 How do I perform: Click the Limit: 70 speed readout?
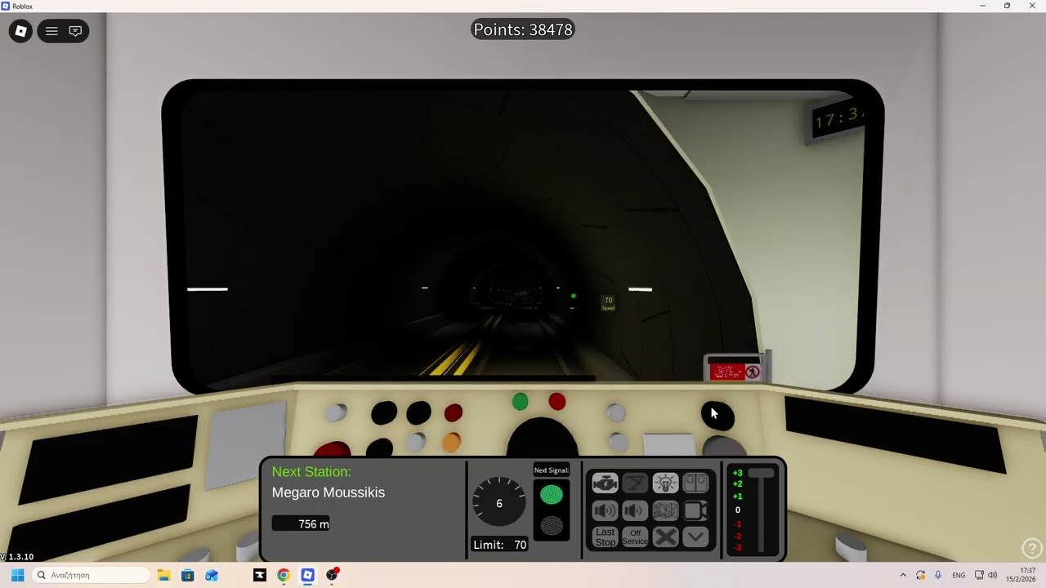click(x=499, y=545)
